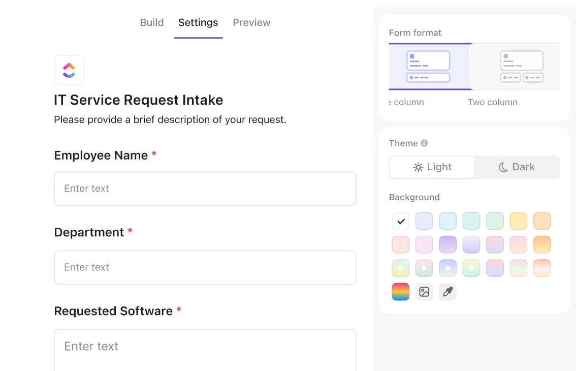Click the Department text field
This screenshot has height=371, width=576.
pyautogui.click(x=205, y=267)
